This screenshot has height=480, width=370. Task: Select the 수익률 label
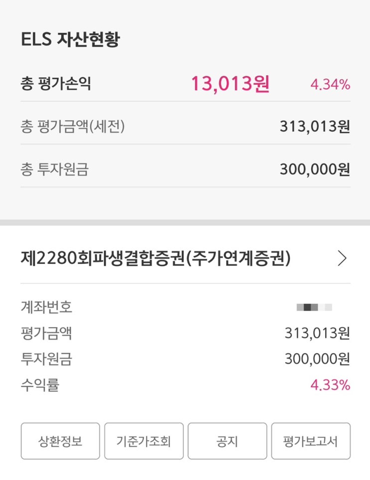point(40,385)
